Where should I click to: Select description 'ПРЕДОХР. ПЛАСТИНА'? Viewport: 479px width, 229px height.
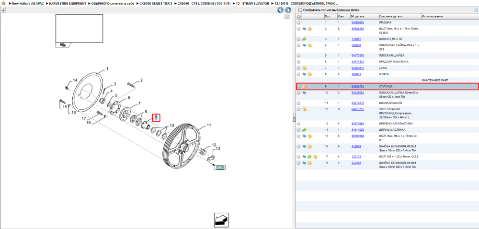point(394,62)
